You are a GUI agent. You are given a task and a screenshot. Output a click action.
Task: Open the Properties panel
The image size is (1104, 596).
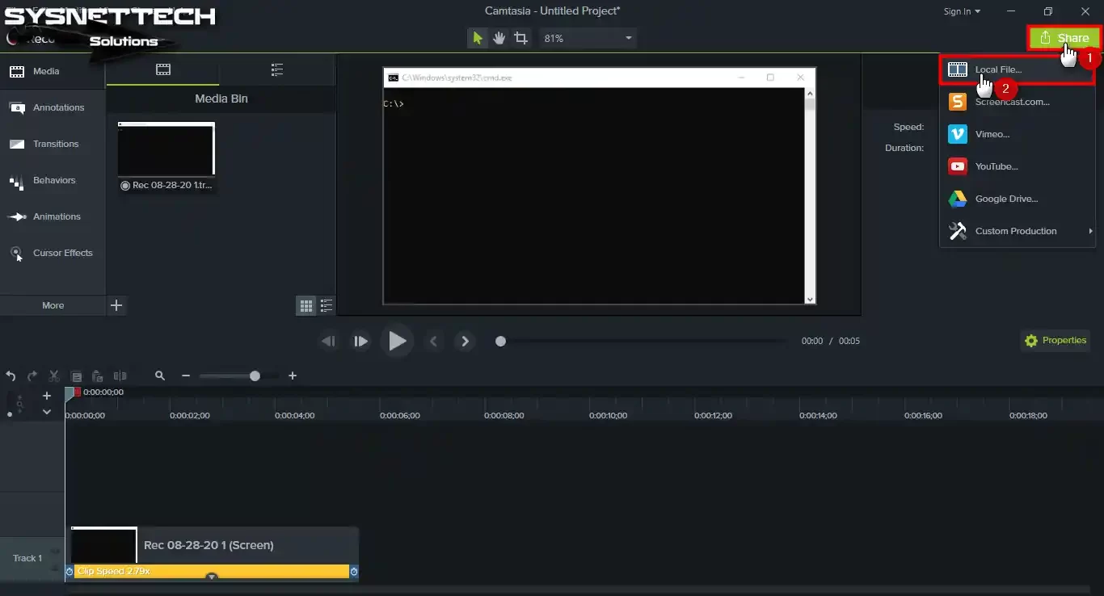[x=1056, y=341]
